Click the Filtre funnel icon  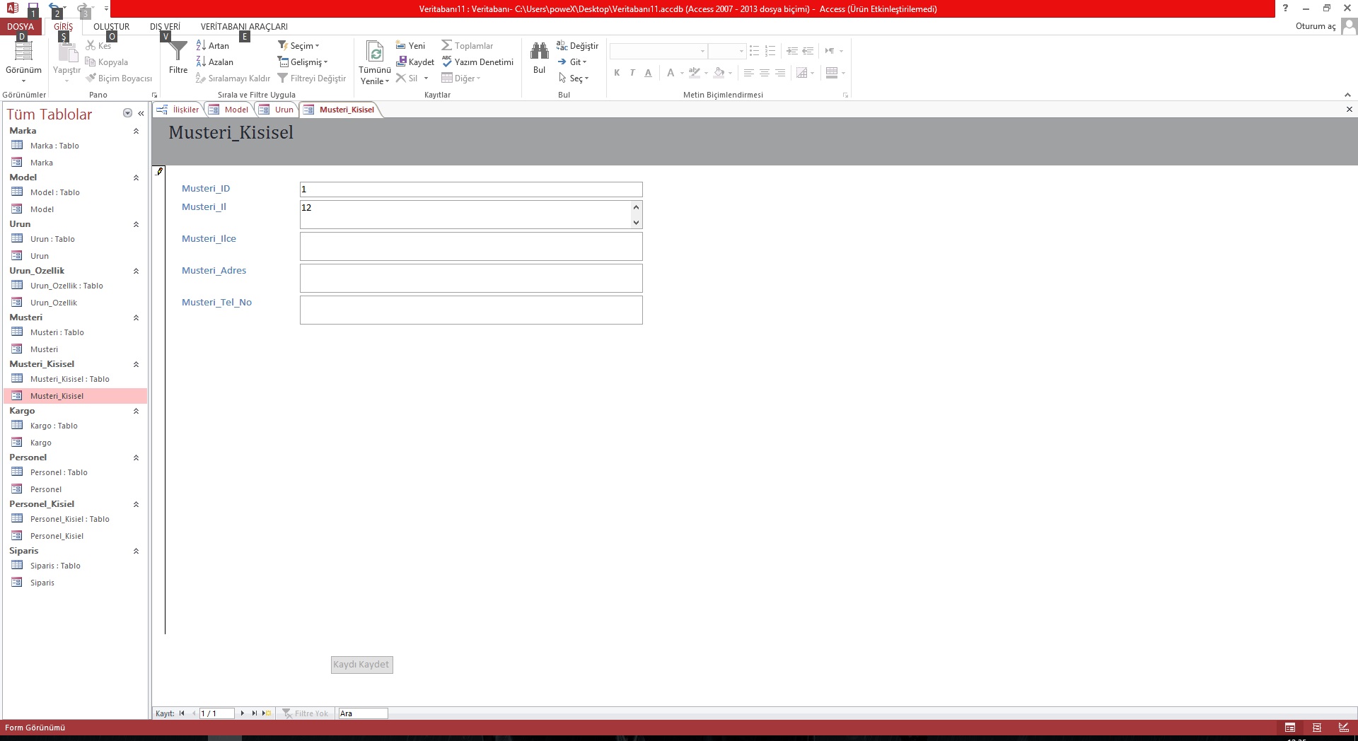pos(178,52)
